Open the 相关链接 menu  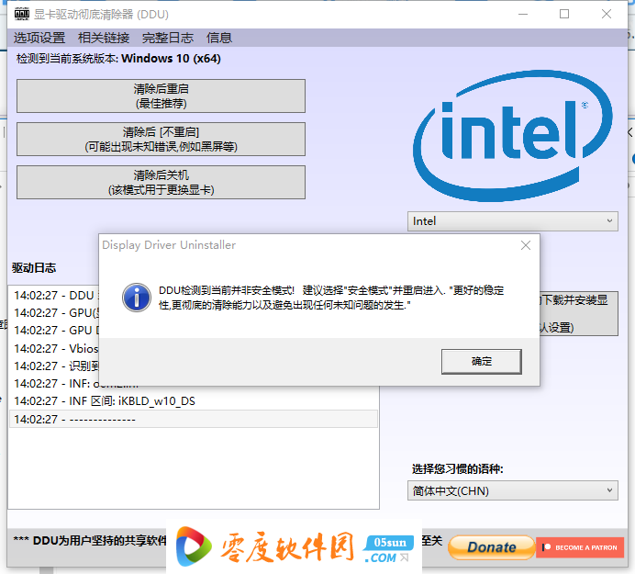tap(104, 38)
